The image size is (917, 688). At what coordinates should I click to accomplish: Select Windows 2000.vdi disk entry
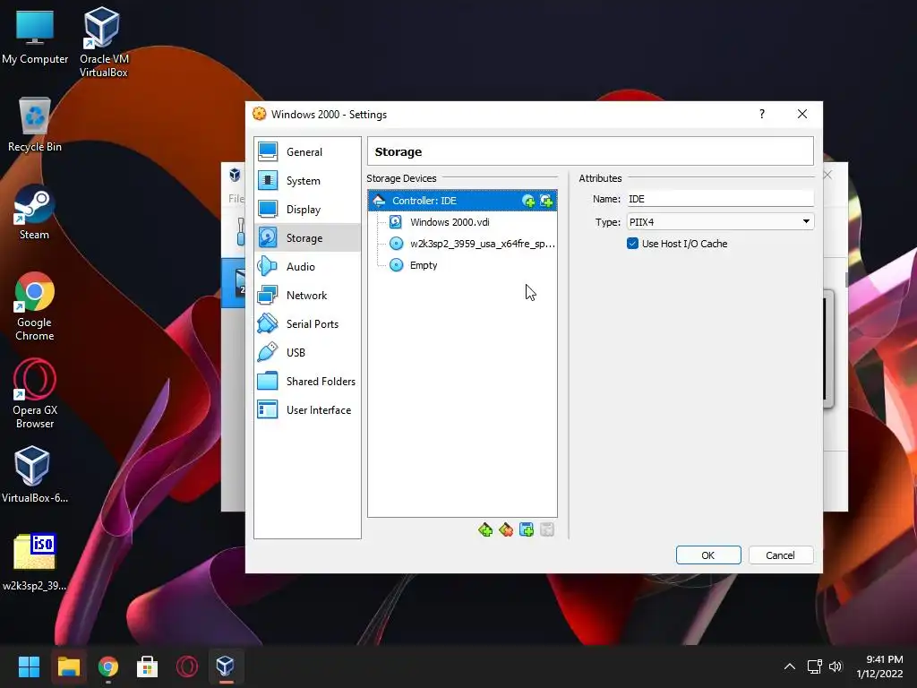pos(450,222)
